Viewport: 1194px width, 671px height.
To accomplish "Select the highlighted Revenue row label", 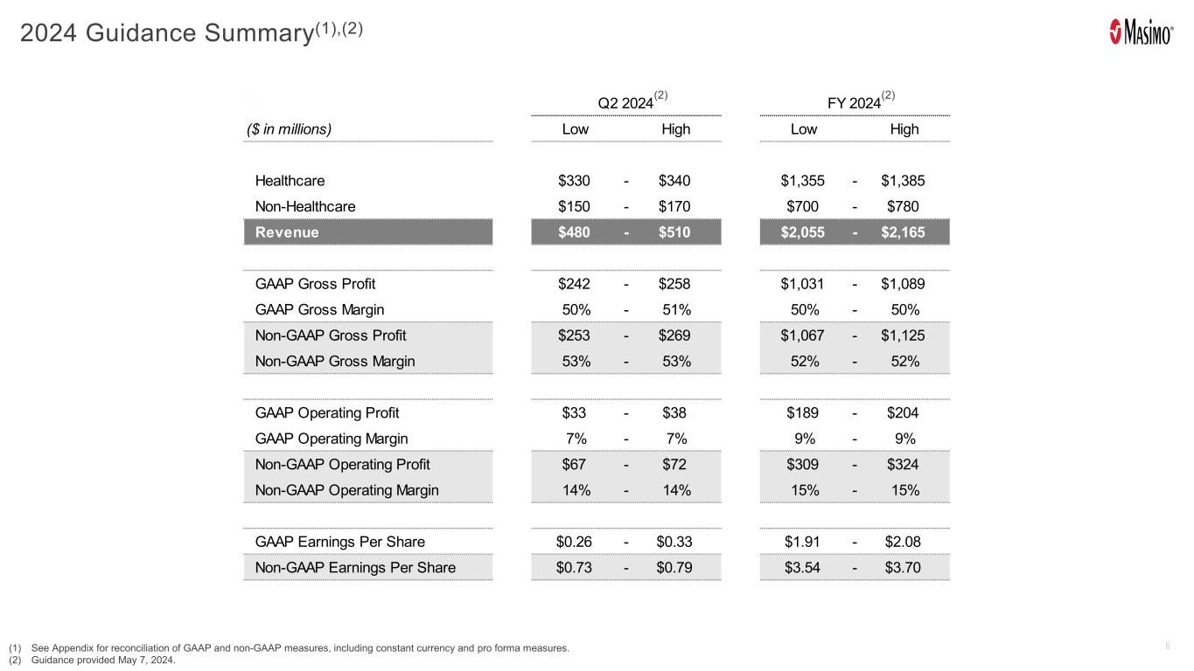I will click(287, 232).
